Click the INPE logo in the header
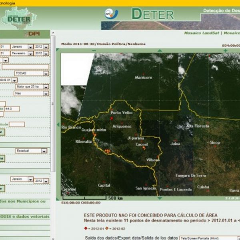This screenshot has width=240, height=240. [111, 14]
